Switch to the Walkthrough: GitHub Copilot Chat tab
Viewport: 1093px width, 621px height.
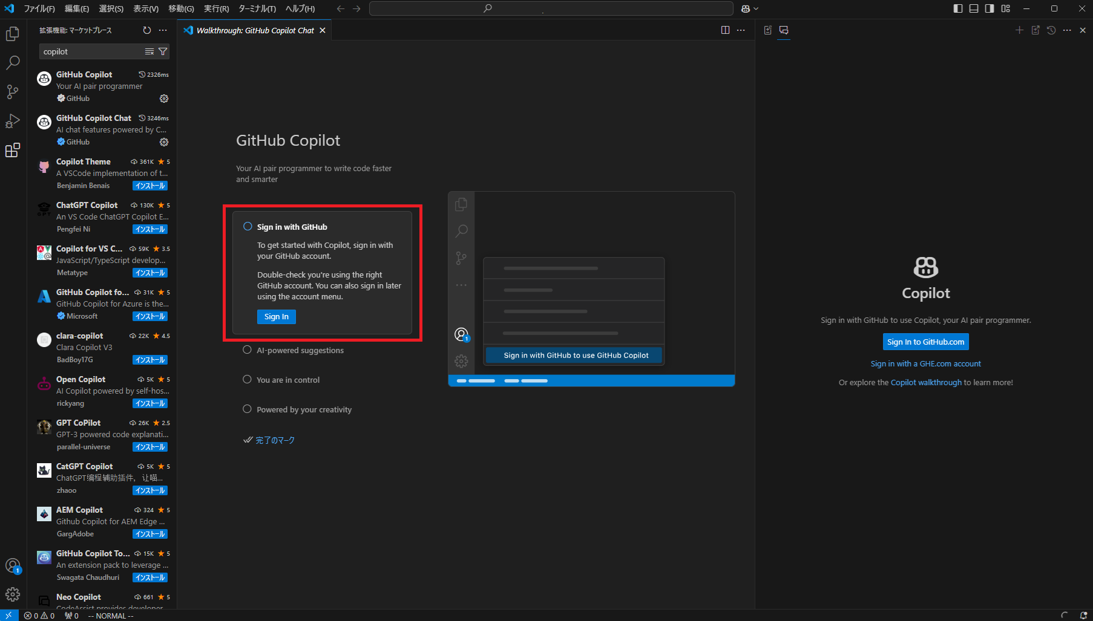coord(253,30)
